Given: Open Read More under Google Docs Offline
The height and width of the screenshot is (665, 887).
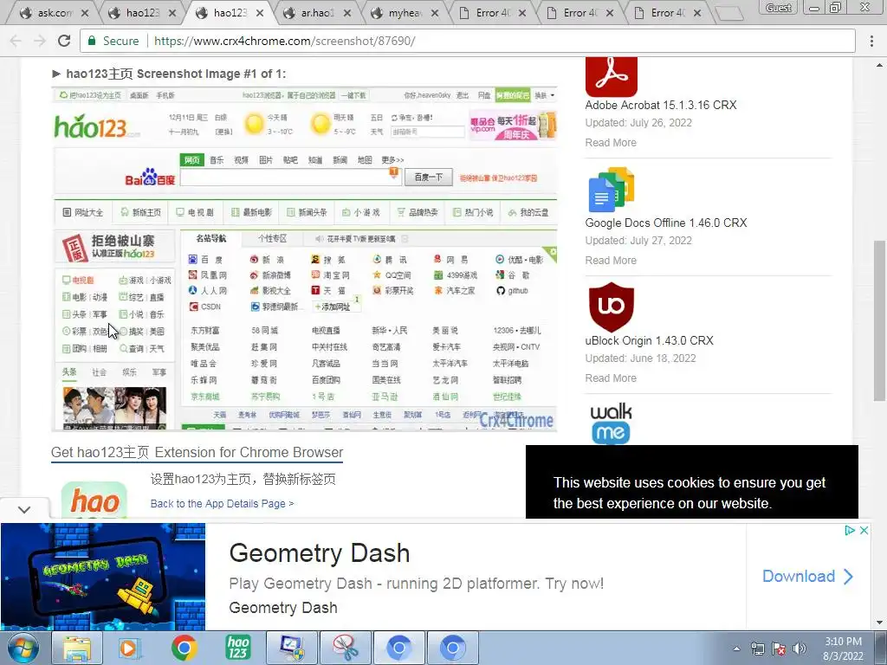Looking at the screenshot, I should [611, 260].
